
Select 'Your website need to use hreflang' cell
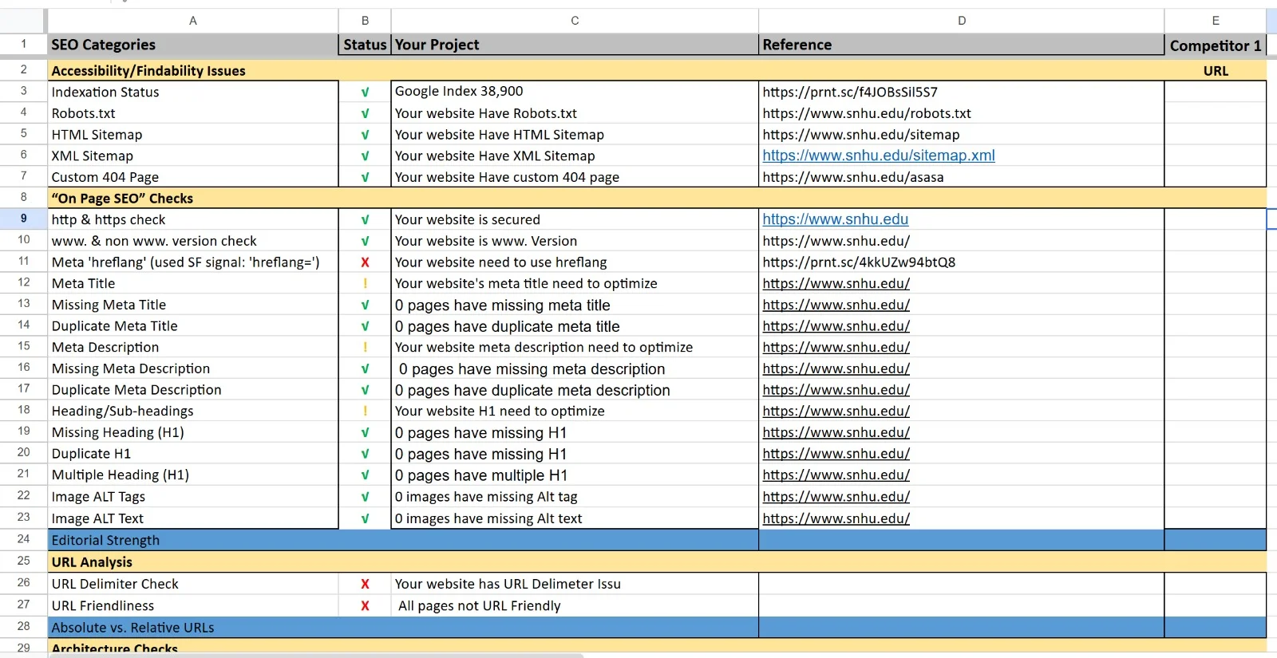click(x=575, y=262)
